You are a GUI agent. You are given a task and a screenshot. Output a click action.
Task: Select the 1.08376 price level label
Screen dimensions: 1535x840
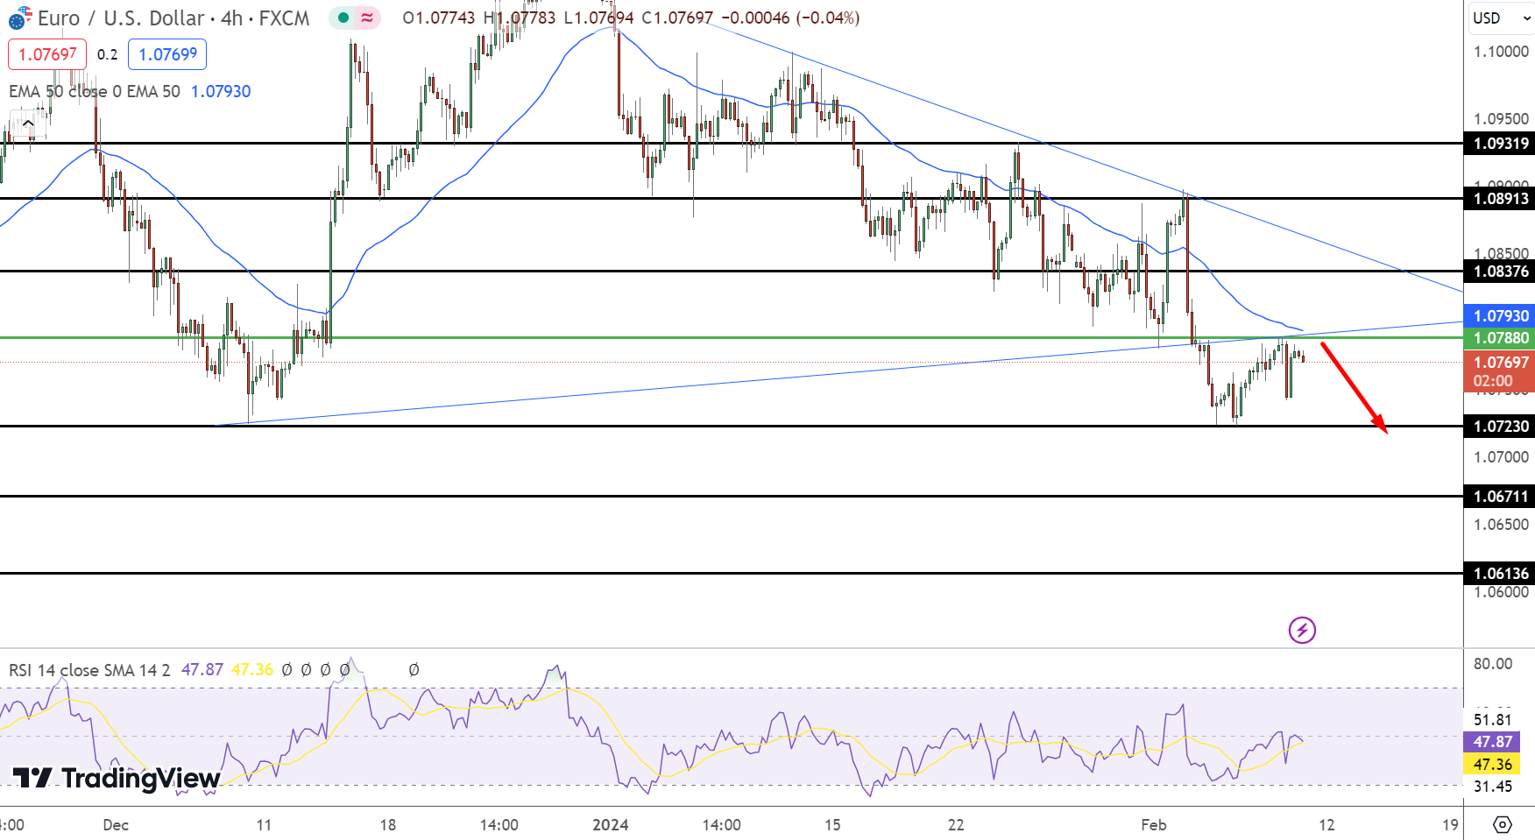pyautogui.click(x=1500, y=271)
